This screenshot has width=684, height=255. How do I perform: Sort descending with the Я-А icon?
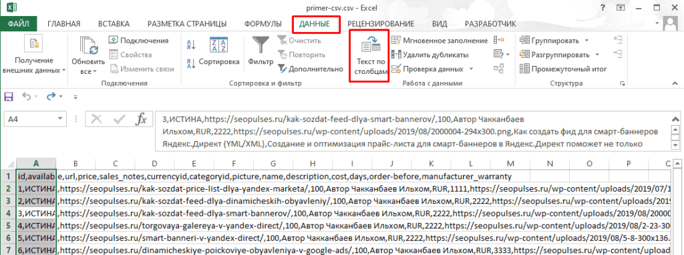click(x=191, y=63)
